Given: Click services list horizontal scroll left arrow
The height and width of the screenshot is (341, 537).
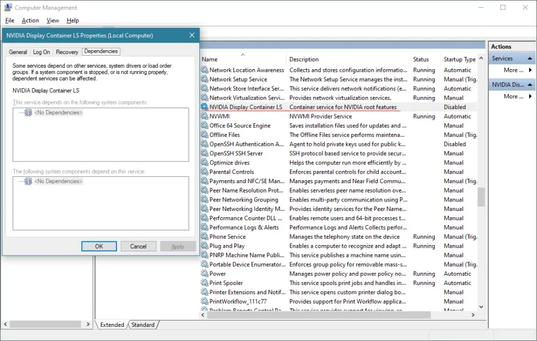Looking at the screenshot, I should [203, 315].
